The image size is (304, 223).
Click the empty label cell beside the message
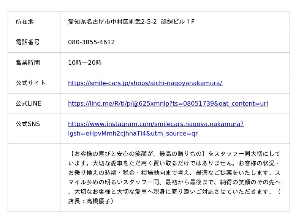pos(34,178)
